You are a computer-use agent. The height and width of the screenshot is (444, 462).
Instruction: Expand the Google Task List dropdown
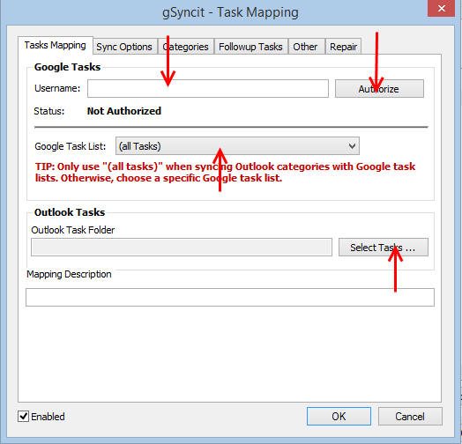coord(237,145)
